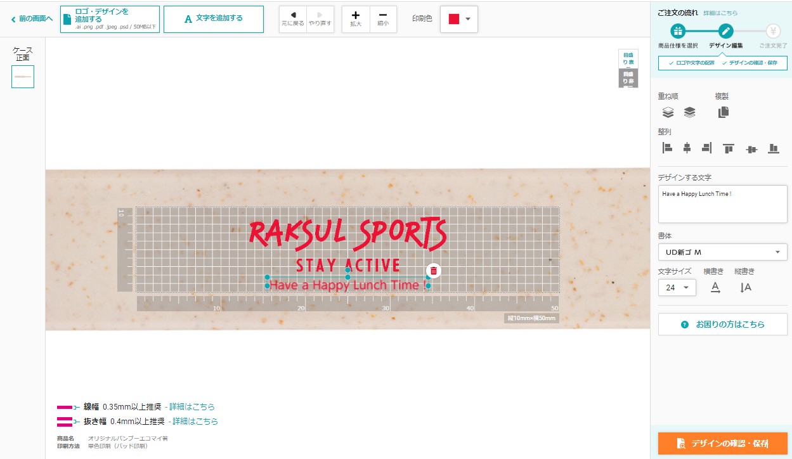Set horizontal writing with 横書き icon
792x459 pixels.
point(715,287)
